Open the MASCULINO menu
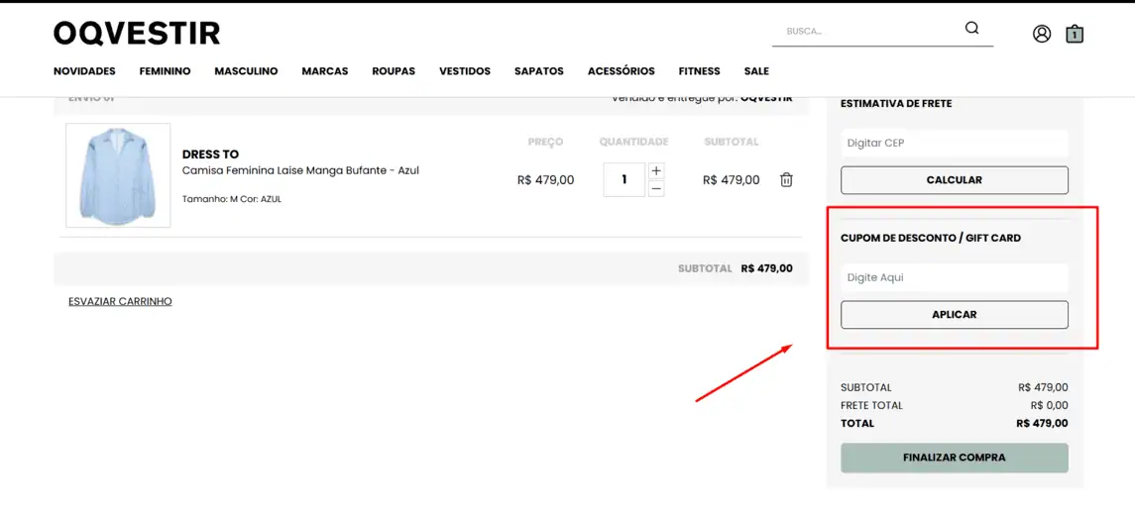 (246, 71)
